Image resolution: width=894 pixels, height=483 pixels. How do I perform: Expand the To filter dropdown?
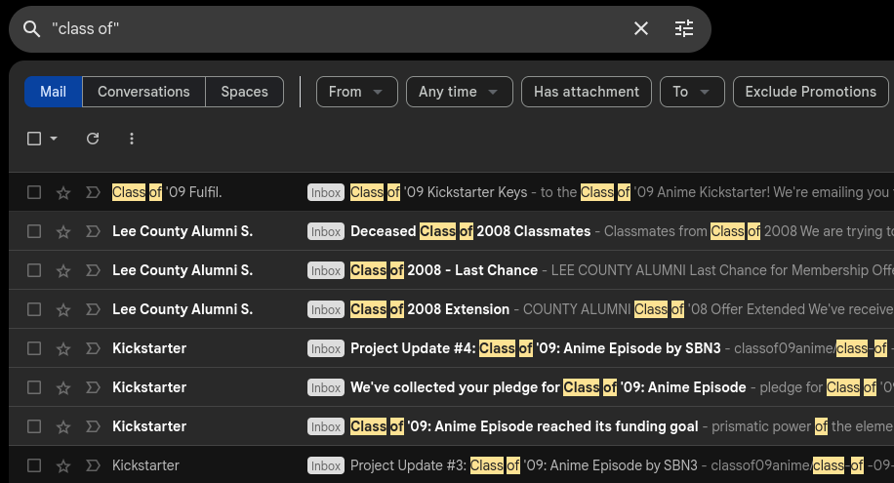click(691, 92)
